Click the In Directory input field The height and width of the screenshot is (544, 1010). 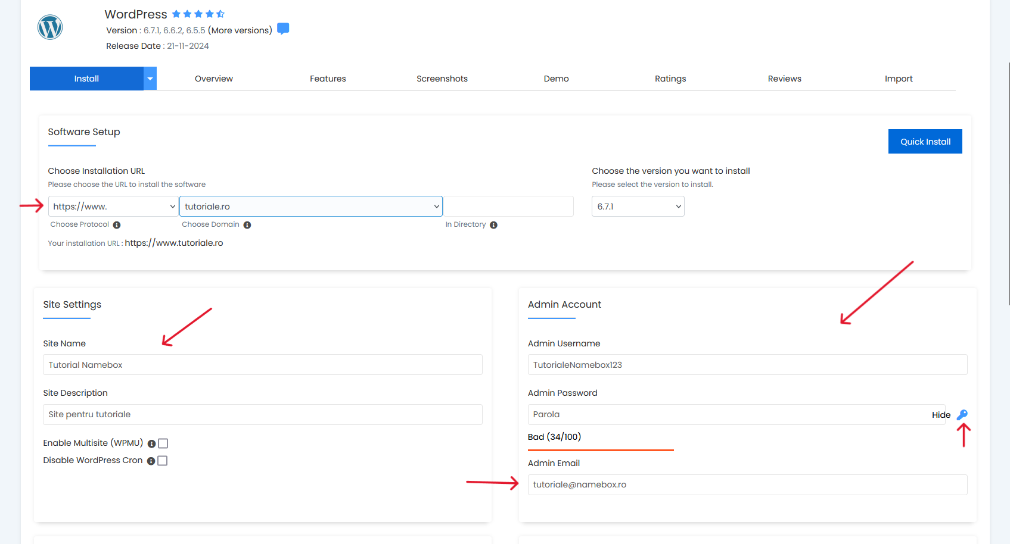point(508,207)
